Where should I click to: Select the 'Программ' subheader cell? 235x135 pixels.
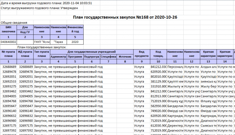tap(75, 57)
